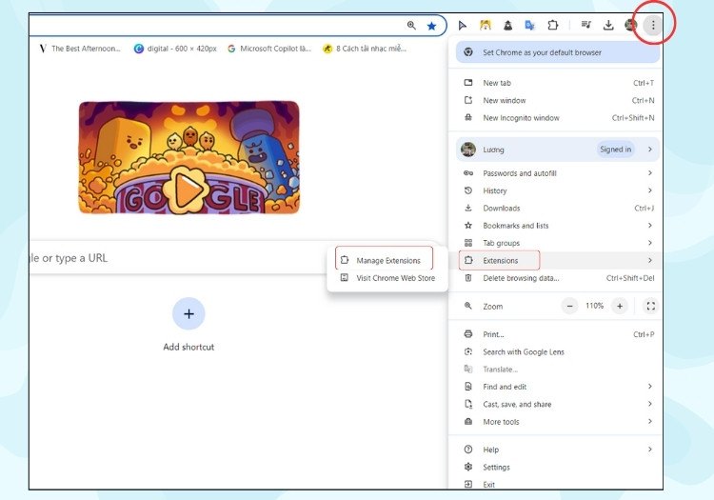Open the Downloads arrow icon in toolbar
The height and width of the screenshot is (500, 714).
coord(608,25)
